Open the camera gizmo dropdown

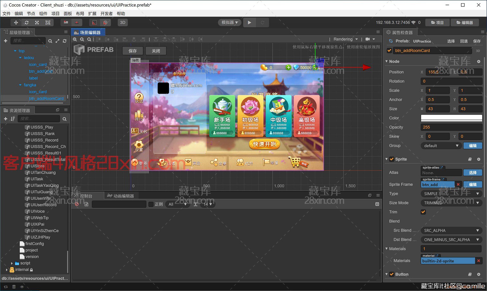tap(370, 39)
